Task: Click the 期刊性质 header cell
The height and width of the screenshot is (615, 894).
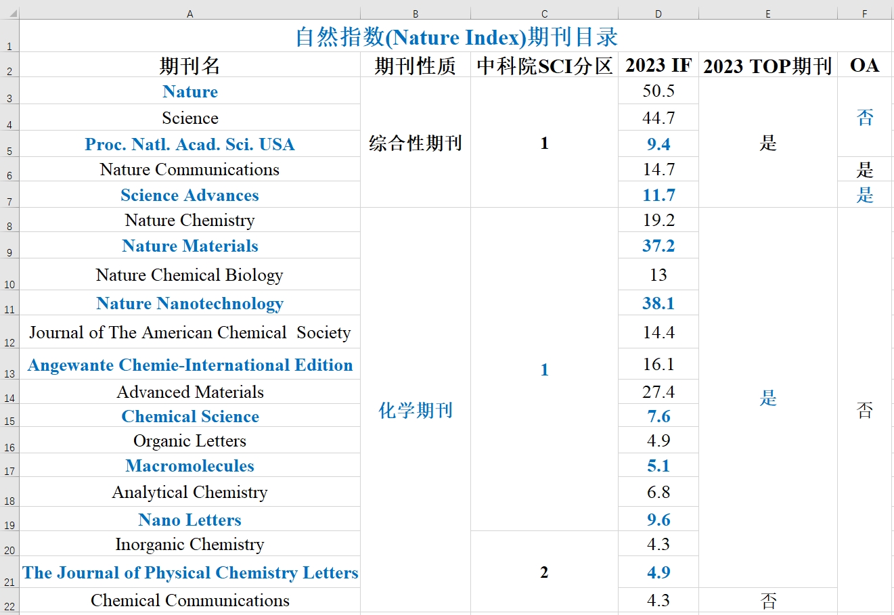Action: tap(416, 65)
